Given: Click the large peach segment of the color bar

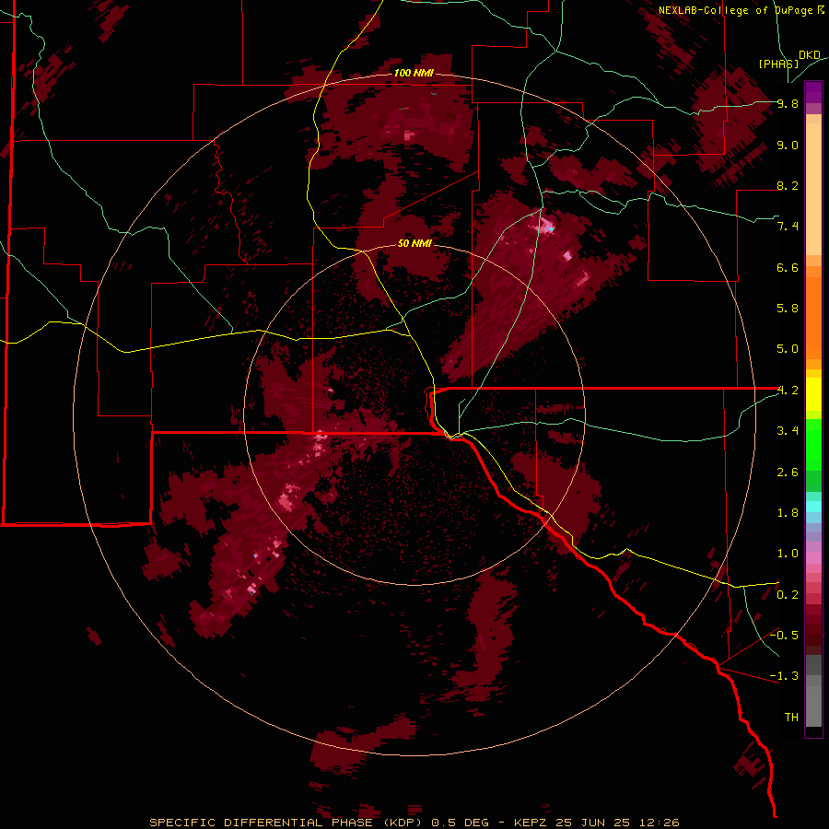Looking at the screenshot, I should (813, 191).
